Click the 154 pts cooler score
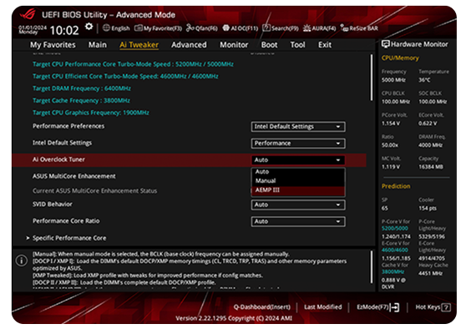Image resolution: width=466 pixels, height=334 pixels. pos(428,208)
